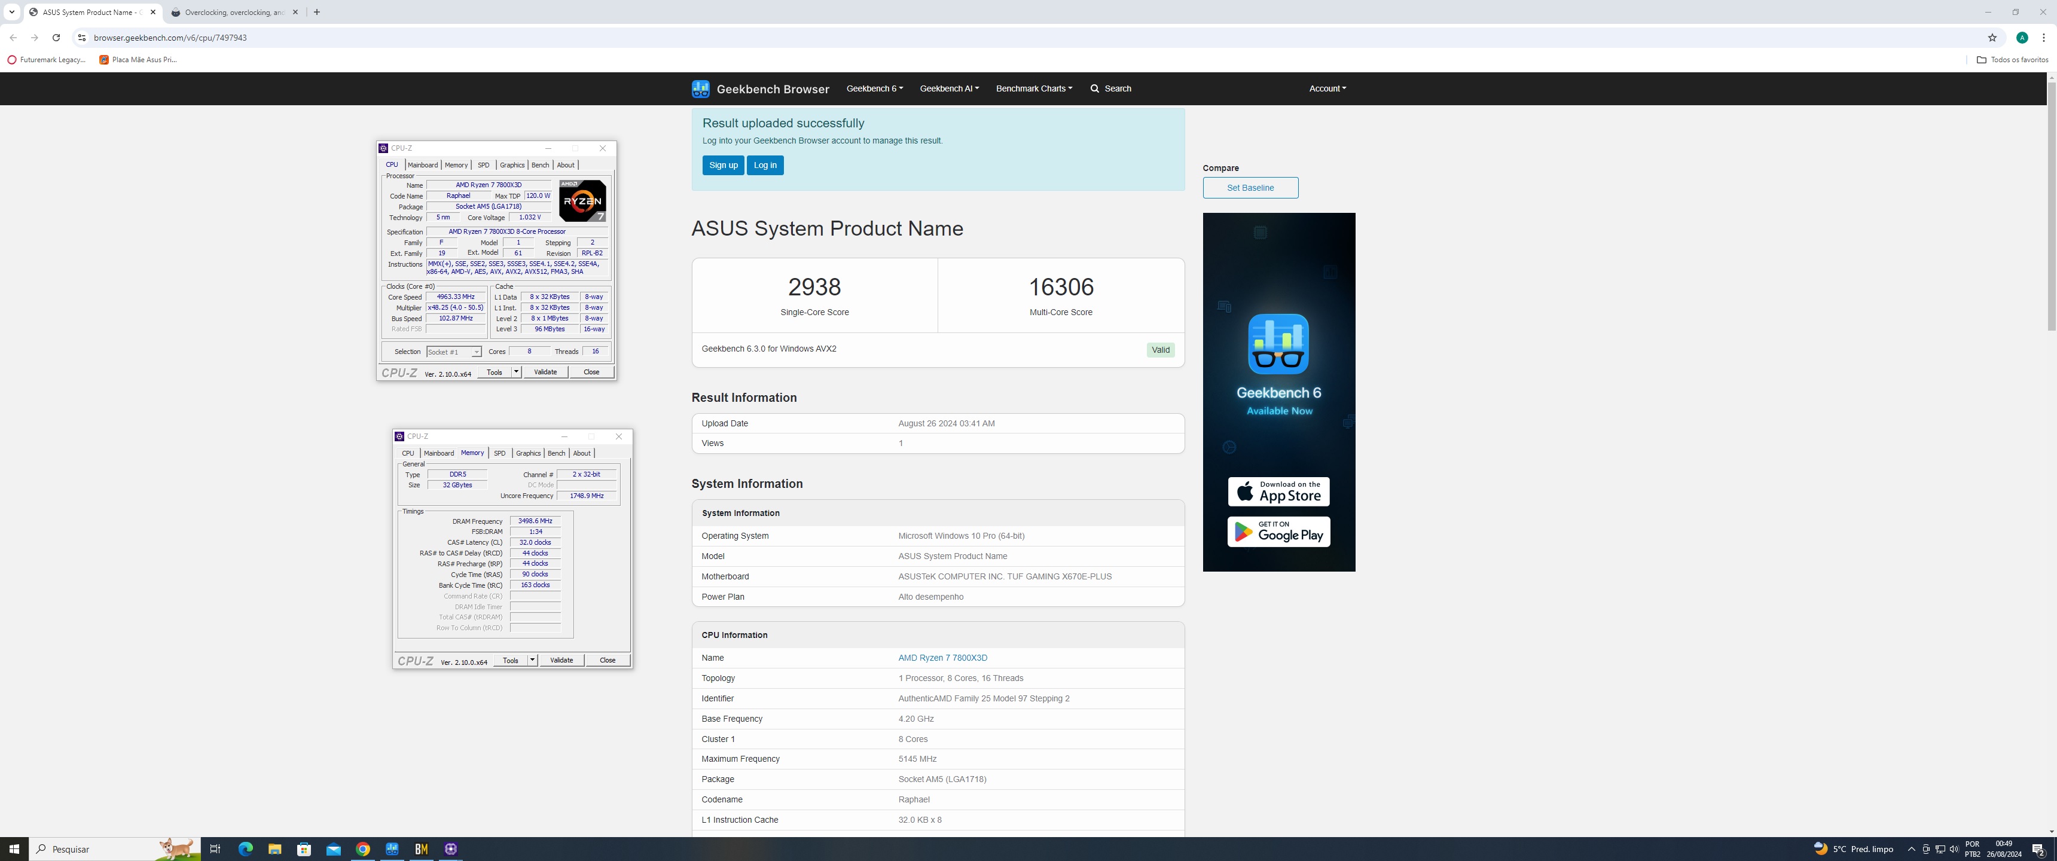Expand Benchmark Charts dropdown

click(x=1034, y=88)
